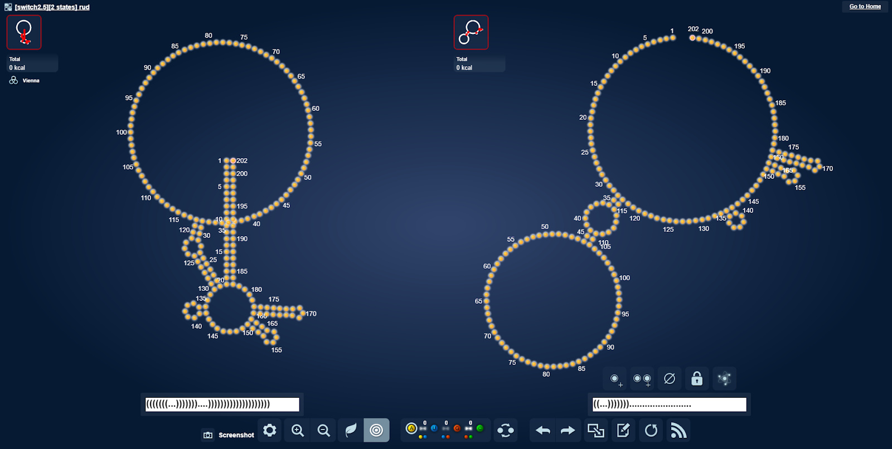This screenshot has width=892, height=449.
Task: Click the Screenshot button
Action: tap(228, 435)
